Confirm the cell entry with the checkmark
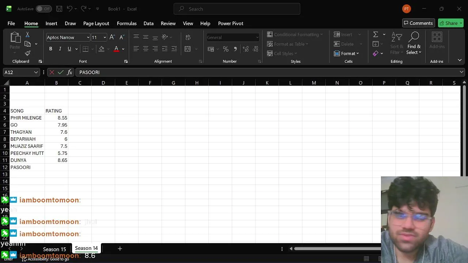468x263 pixels. [61, 72]
